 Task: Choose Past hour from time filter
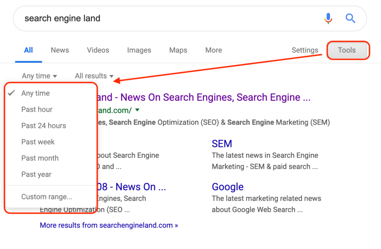pyautogui.click(x=37, y=110)
